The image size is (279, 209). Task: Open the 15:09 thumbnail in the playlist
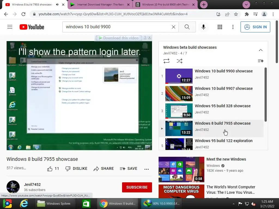click(179, 94)
